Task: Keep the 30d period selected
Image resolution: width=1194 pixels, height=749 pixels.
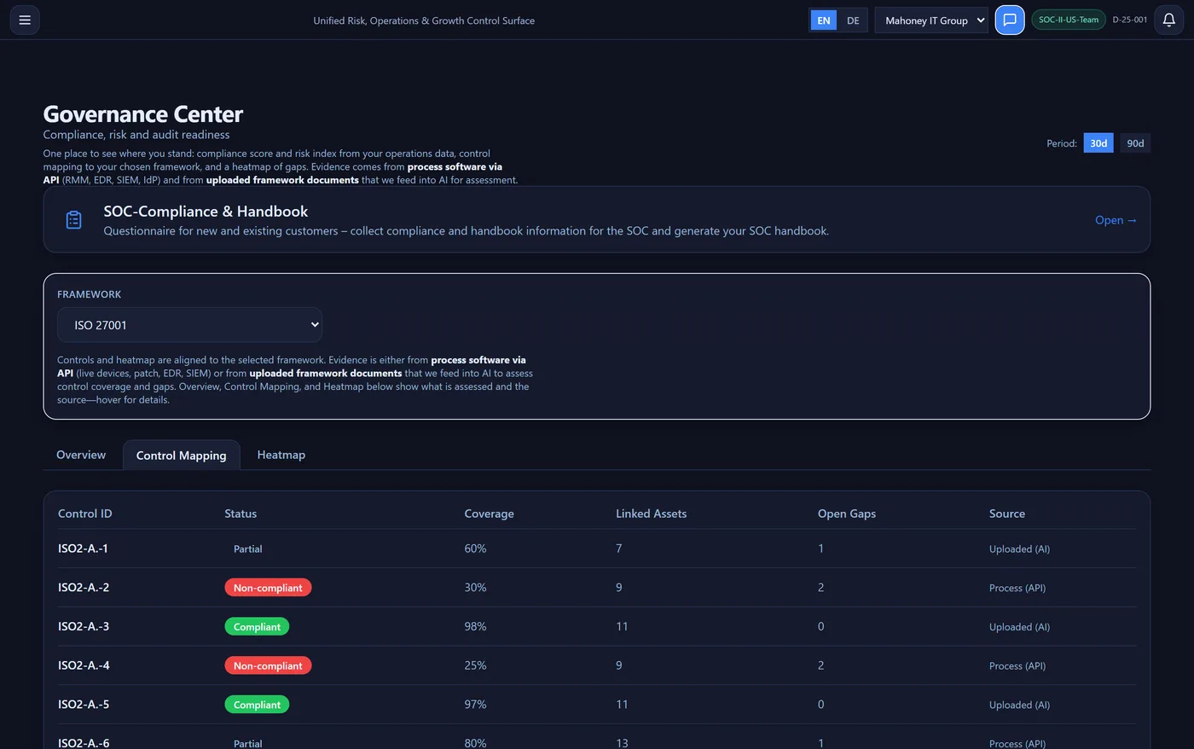Action: pyautogui.click(x=1098, y=142)
